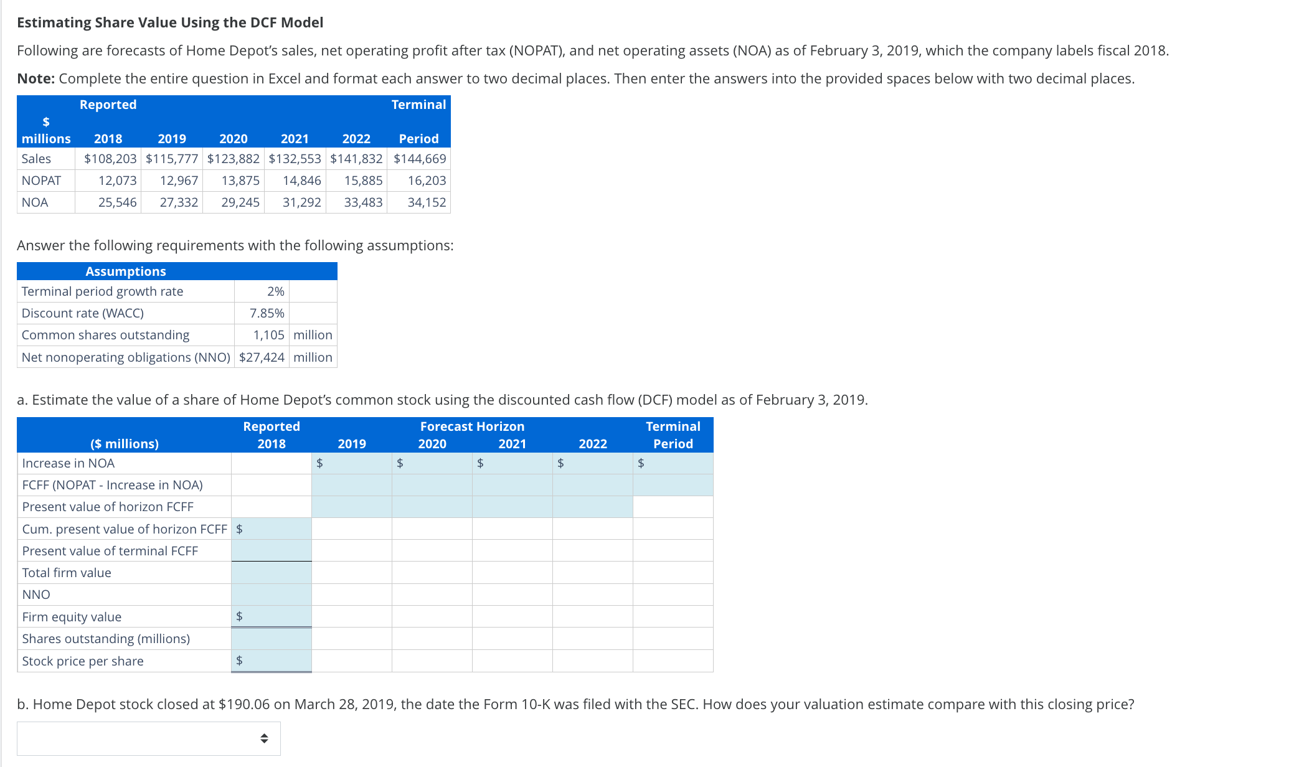Select the Stock price per share field

pos(271,661)
